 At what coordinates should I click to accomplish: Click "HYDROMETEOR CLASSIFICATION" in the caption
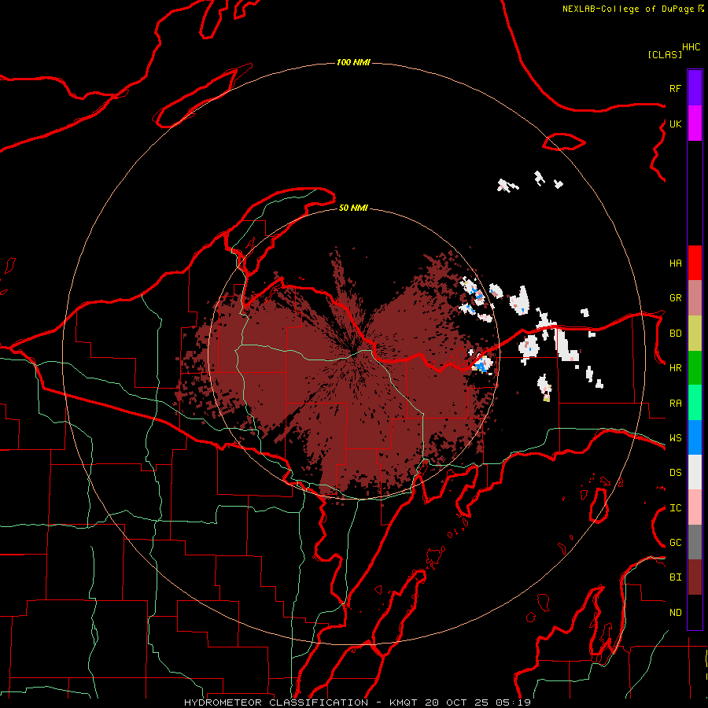(x=276, y=702)
